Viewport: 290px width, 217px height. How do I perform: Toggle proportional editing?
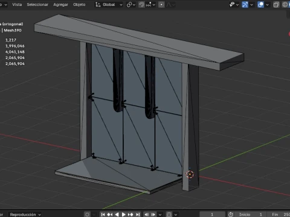pos(161,4)
